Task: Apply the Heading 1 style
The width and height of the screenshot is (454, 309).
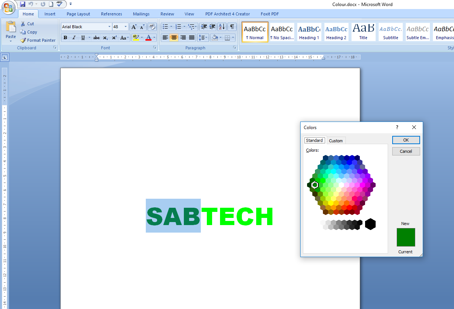Action: (309, 32)
